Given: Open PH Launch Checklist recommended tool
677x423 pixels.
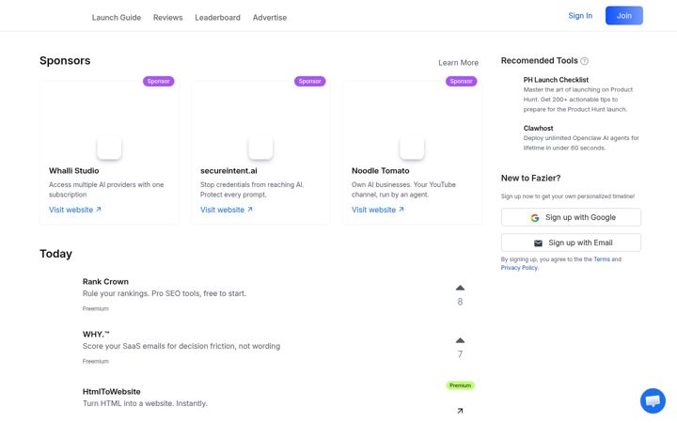Looking at the screenshot, I should (x=556, y=80).
